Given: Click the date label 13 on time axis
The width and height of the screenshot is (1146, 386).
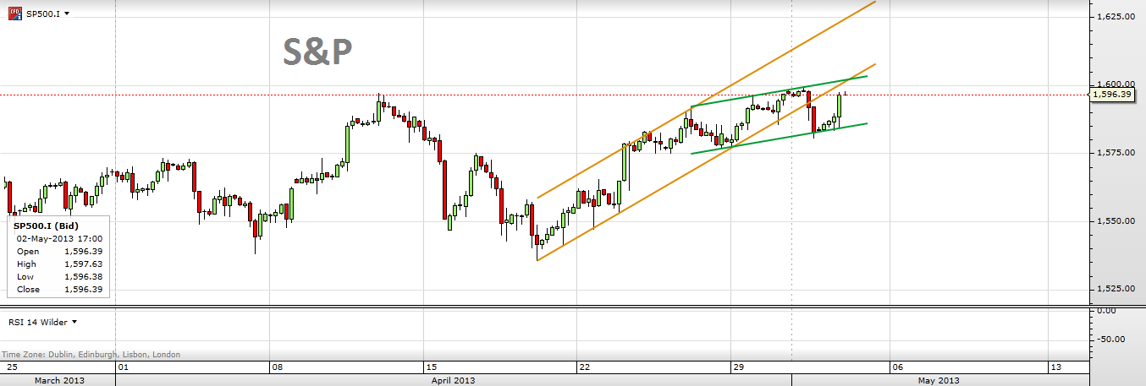Looking at the screenshot, I should pyautogui.click(x=1055, y=368).
